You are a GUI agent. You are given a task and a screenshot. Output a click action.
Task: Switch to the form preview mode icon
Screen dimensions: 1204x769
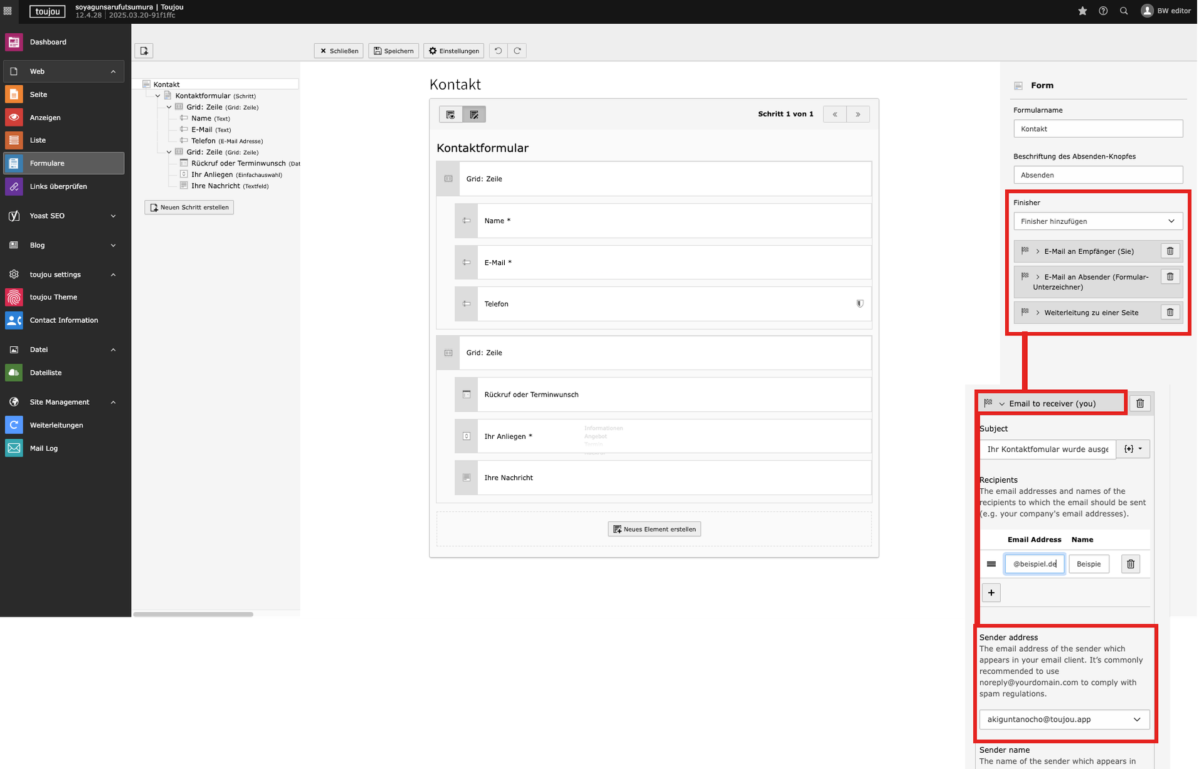[x=450, y=114]
